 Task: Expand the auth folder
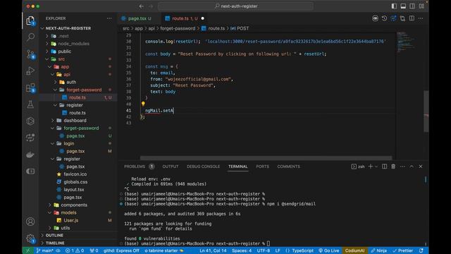pos(71,82)
